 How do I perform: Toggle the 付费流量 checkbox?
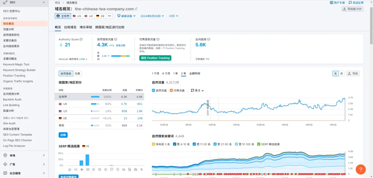click(172, 90)
